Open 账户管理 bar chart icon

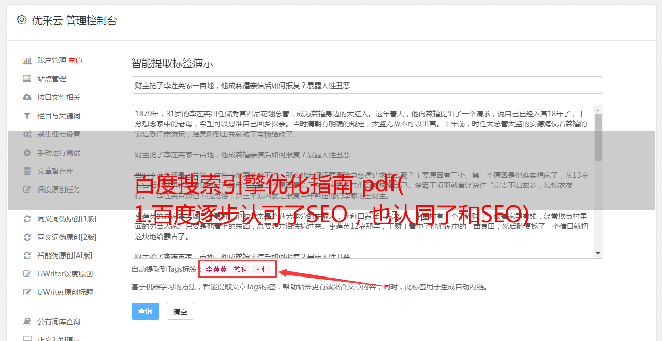[27, 60]
